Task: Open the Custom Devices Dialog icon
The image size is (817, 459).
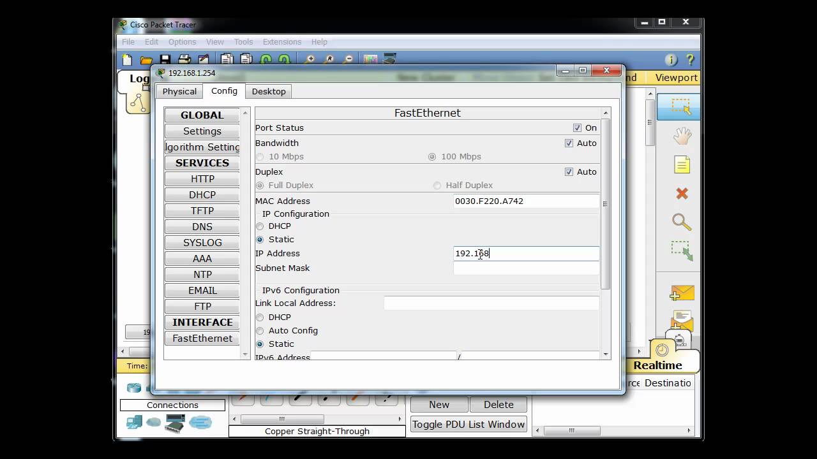Action: 389,60
